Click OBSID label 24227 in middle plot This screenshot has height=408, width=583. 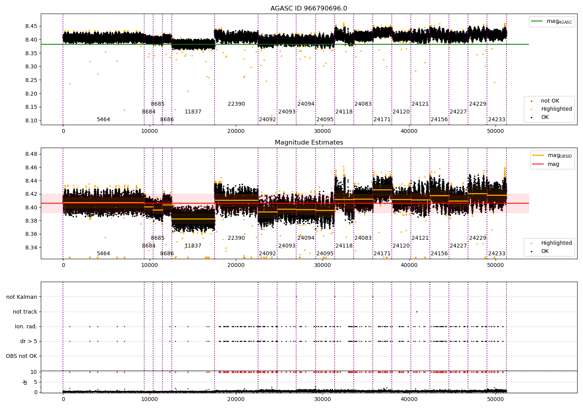pyautogui.click(x=458, y=246)
